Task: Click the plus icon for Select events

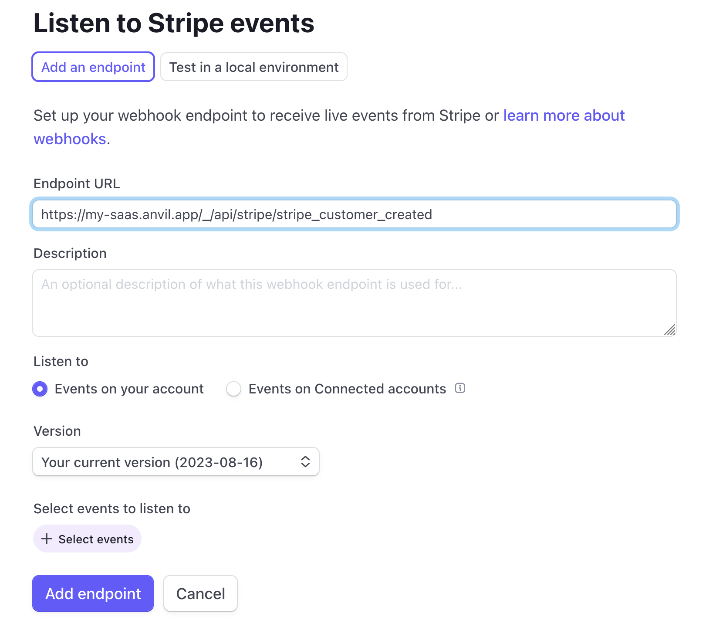Action: 47,539
